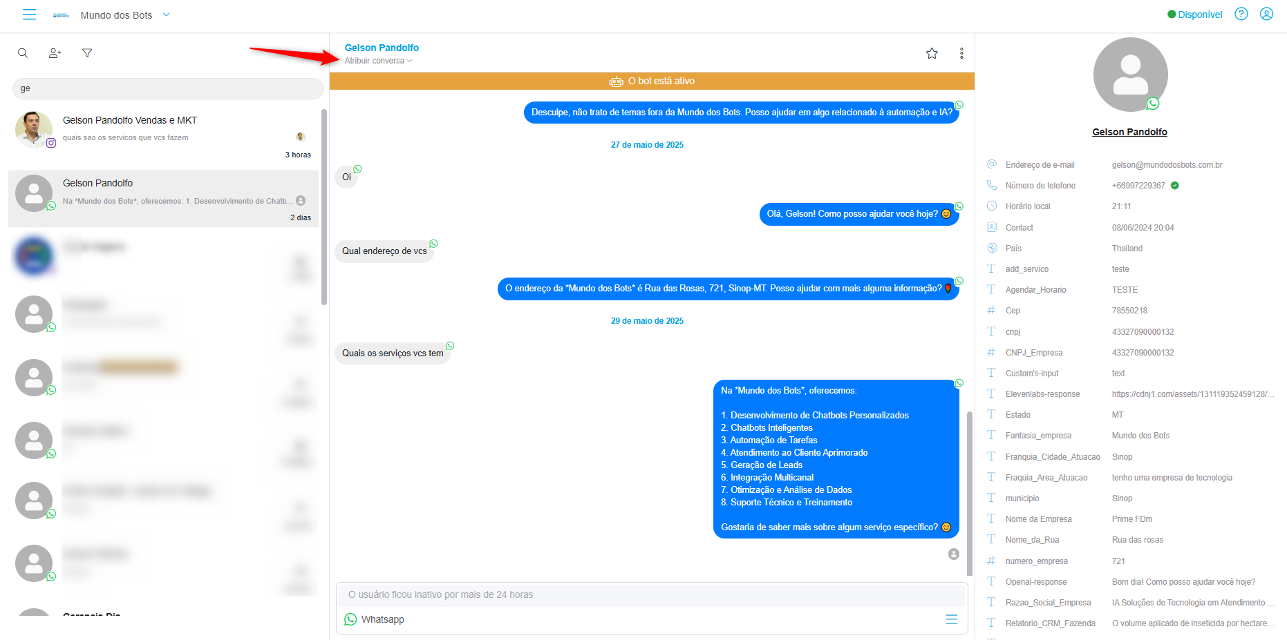
Task: Click the add contact icon
Action: (55, 53)
